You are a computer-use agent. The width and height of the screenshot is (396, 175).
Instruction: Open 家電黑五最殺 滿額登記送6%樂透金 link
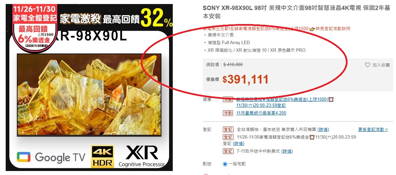[x=282, y=100]
